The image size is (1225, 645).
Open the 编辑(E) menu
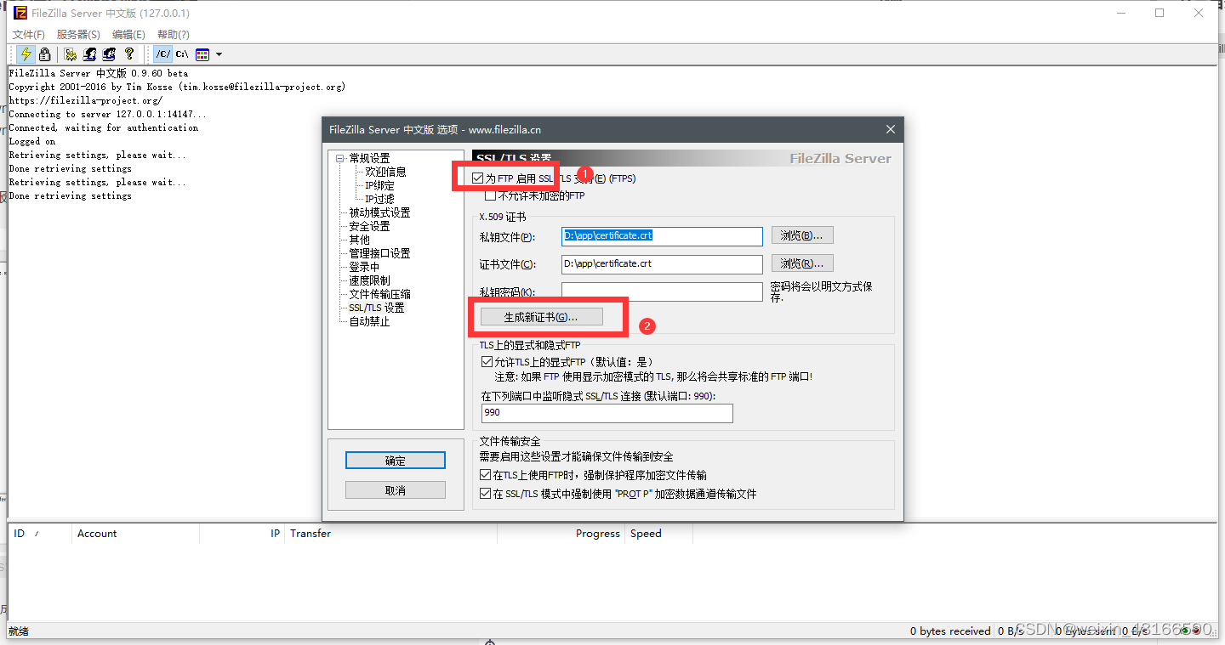pos(128,34)
